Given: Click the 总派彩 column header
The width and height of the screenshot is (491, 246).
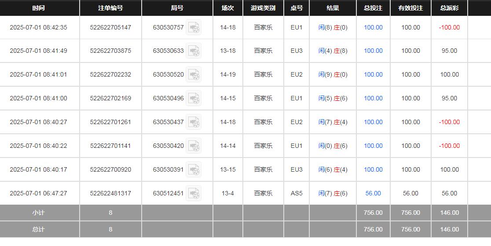Looking at the screenshot, I should tap(449, 8).
